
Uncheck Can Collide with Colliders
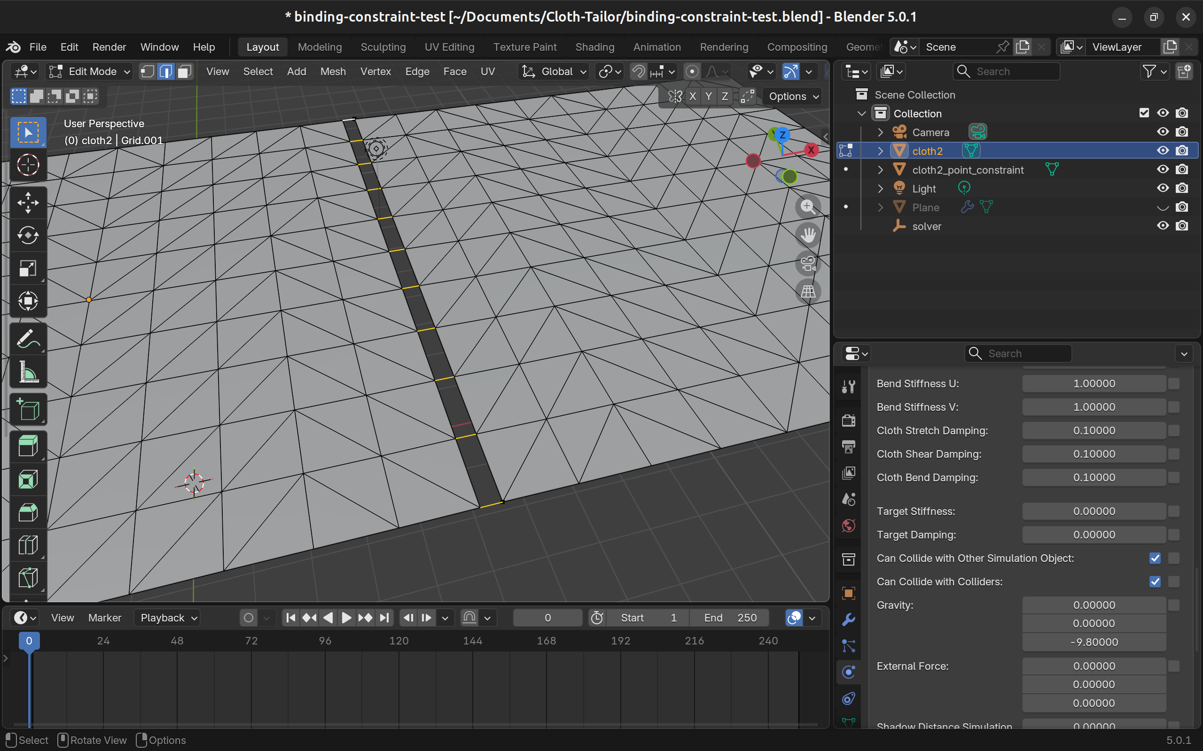click(1154, 582)
